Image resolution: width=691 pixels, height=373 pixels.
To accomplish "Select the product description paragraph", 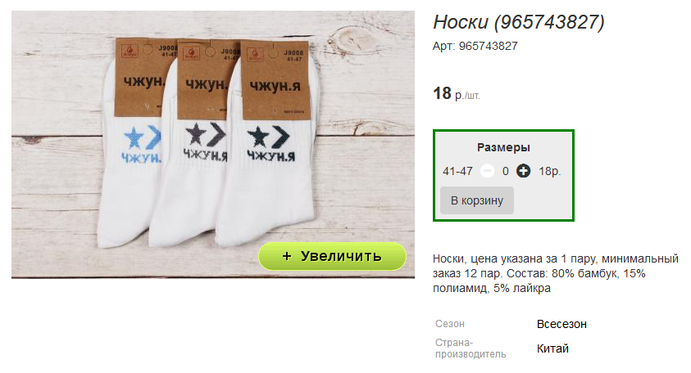I will tap(555, 273).
